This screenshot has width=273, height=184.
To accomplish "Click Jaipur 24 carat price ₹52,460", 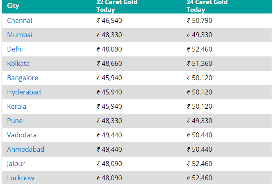I will click(x=200, y=164).
